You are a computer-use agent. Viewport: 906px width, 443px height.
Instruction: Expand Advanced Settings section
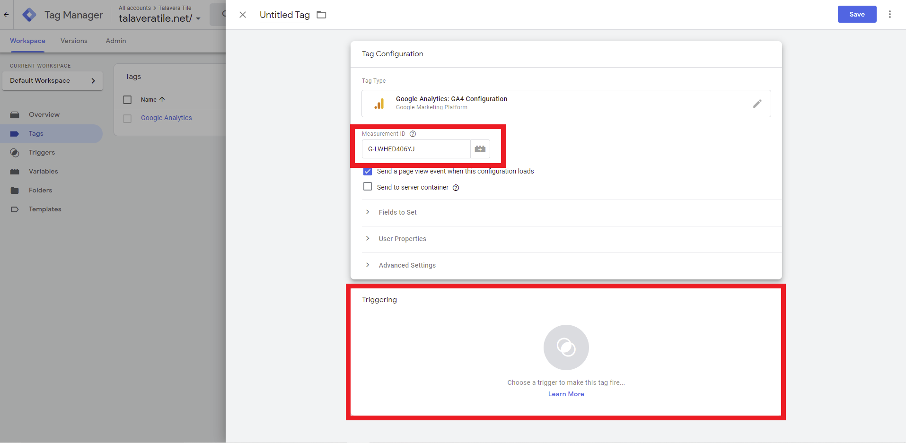coord(407,265)
